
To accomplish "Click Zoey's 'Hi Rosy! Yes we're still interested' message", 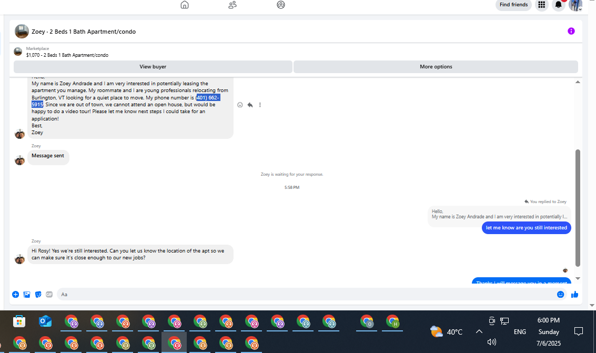I will pyautogui.click(x=130, y=254).
